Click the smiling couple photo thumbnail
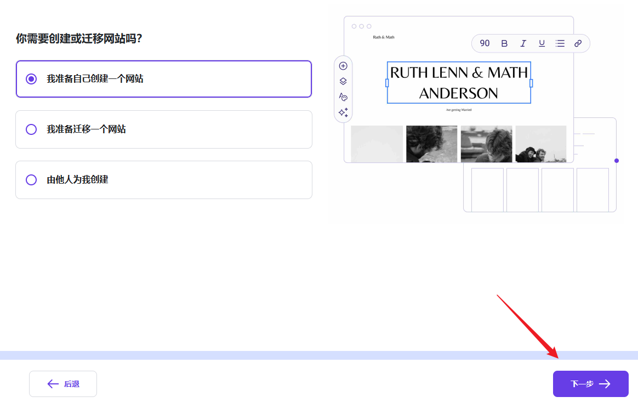638x408 pixels. [x=540, y=144]
